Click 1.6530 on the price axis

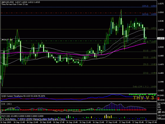tap(161, 30)
